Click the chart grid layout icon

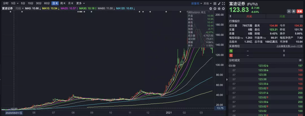pyautogui.click(x=215, y=3)
